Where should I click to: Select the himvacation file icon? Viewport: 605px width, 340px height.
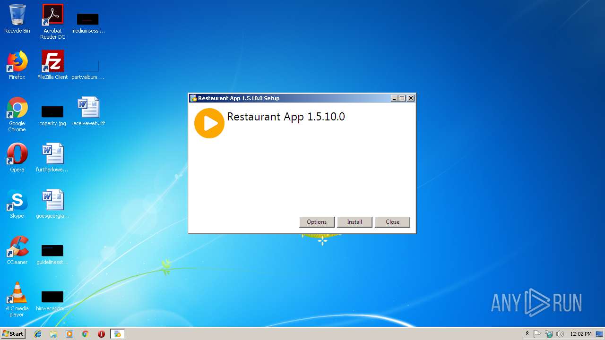point(52,301)
